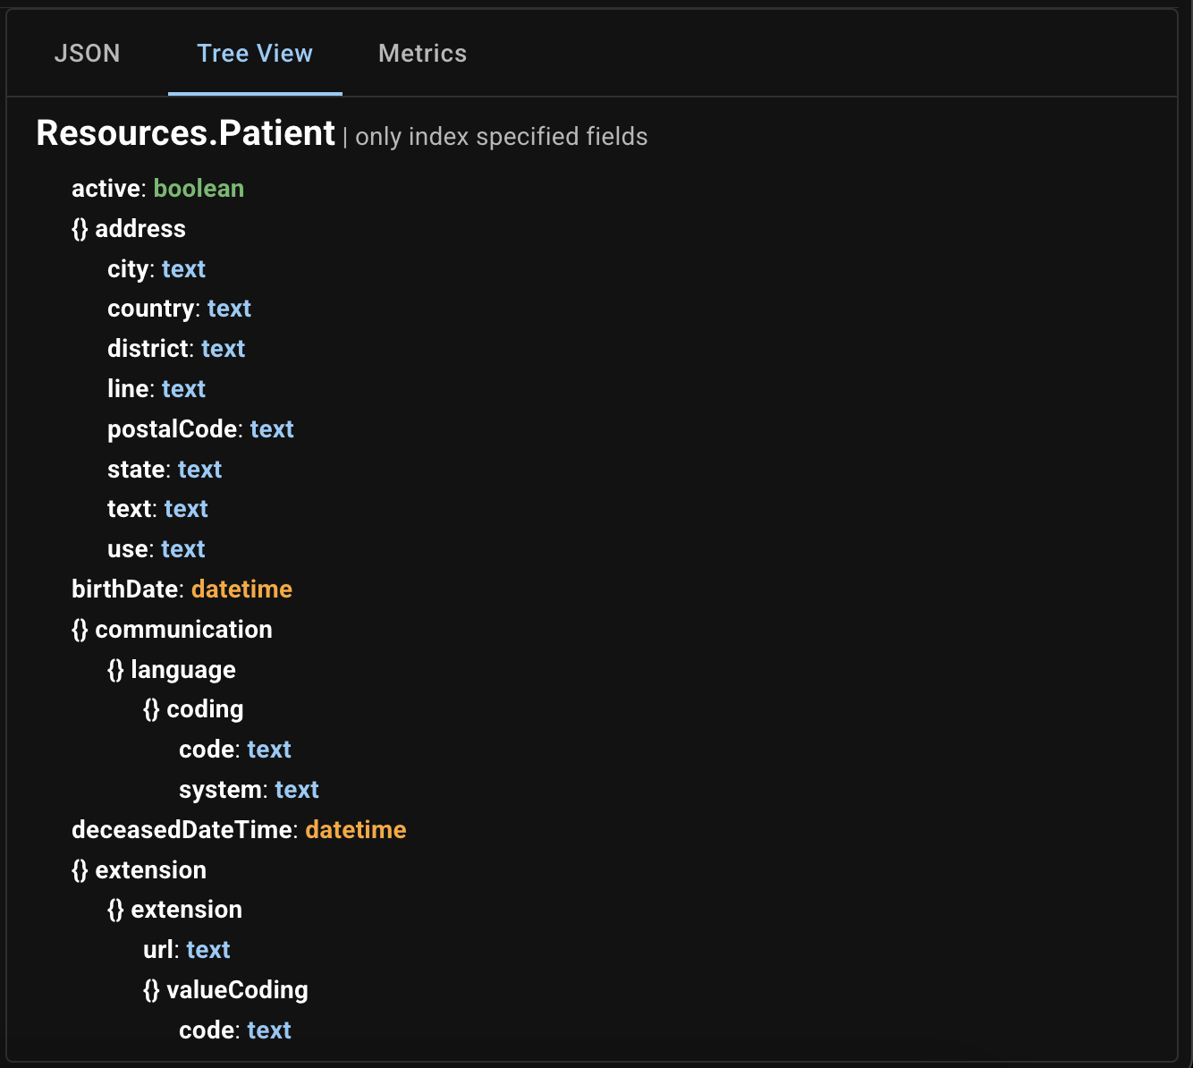Click the {} icon next to valueCoding
Viewport: 1193px width, 1068px height.
tap(150, 990)
